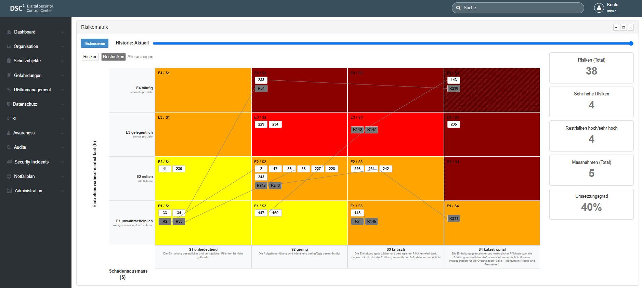Click the Security Incidents icon
This screenshot has height=288, width=642.
point(9,162)
